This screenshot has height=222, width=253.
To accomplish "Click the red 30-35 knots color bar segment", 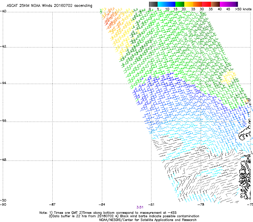I will [207, 4].
